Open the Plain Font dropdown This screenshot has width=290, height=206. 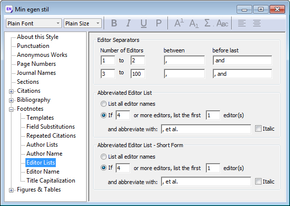pyautogui.click(x=34, y=23)
